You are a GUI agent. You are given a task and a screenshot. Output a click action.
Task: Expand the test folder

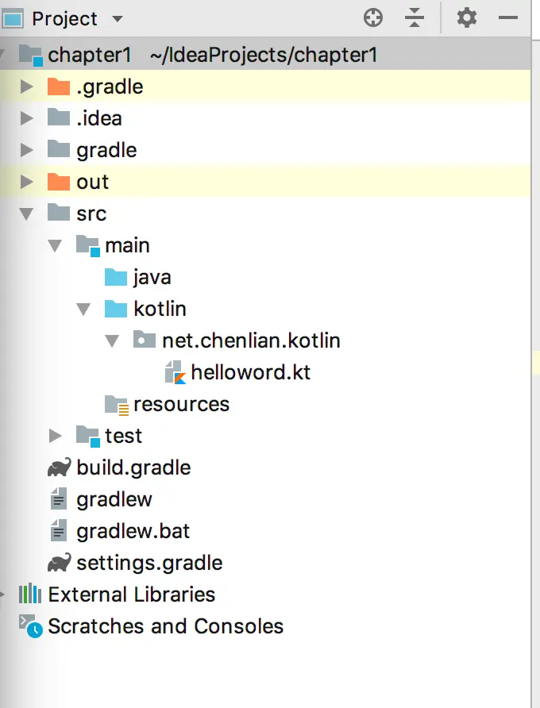(55, 436)
